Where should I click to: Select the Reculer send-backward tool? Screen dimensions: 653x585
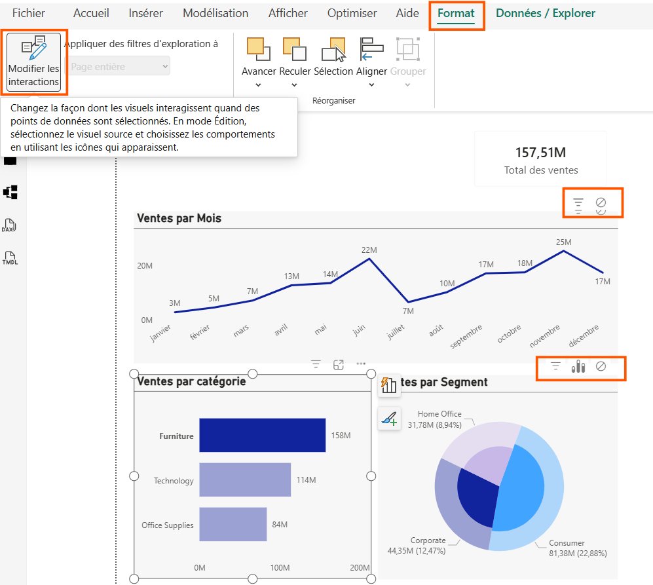tap(295, 57)
